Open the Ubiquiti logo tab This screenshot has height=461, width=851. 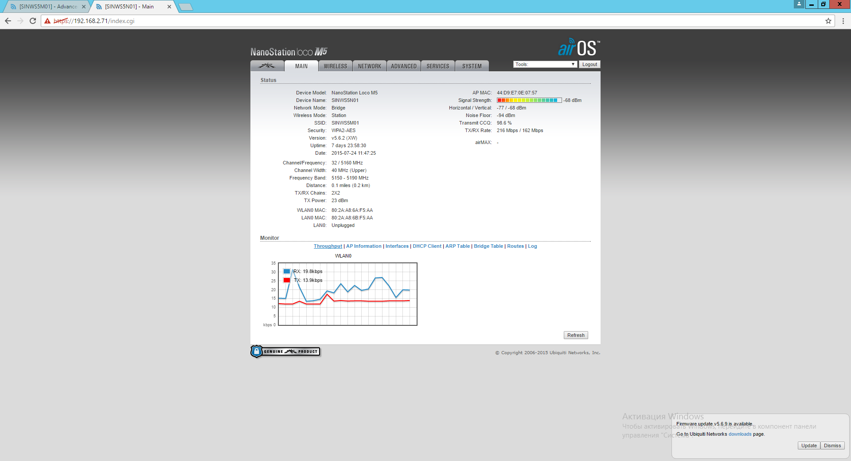point(267,66)
